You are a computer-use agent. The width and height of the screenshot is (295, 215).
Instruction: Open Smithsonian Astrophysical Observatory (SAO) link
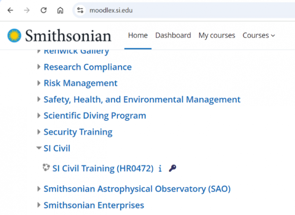137,189
